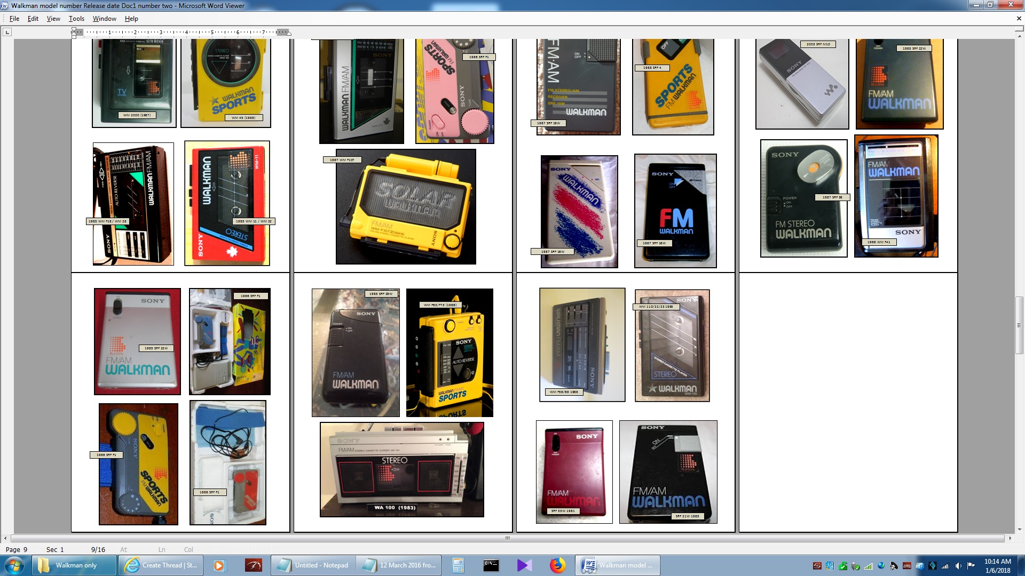Select the pink Sports Walkman photo
Viewport: 1025px width, 576px height.
click(x=455, y=91)
